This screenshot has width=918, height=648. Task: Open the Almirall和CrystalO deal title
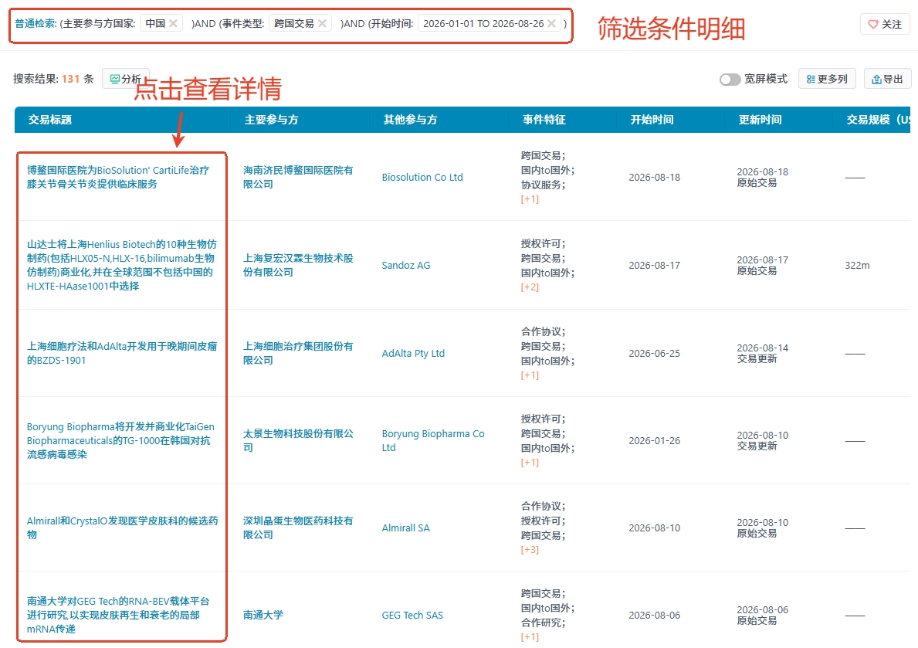point(122,528)
